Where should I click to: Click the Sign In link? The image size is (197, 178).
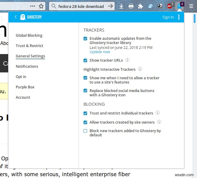coord(168,17)
